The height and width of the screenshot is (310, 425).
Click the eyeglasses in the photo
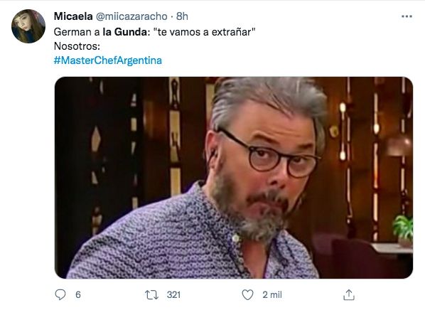(x=271, y=154)
